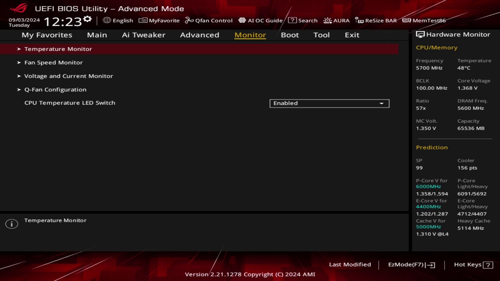Switch to My Favorites tab
500x281 pixels.
point(47,35)
